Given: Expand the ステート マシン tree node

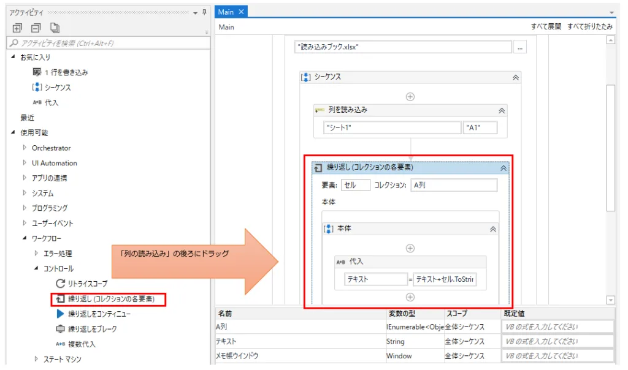Looking at the screenshot, I should coord(36,359).
